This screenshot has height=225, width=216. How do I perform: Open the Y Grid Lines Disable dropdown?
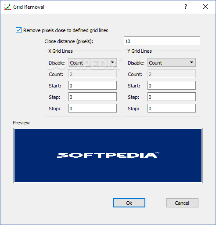(172, 62)
